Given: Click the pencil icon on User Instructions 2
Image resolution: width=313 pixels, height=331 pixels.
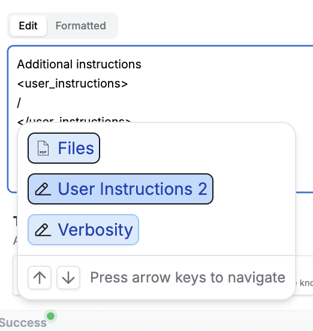Looking at the screenshot, I should pyautogui.click(x=43, y=189).
